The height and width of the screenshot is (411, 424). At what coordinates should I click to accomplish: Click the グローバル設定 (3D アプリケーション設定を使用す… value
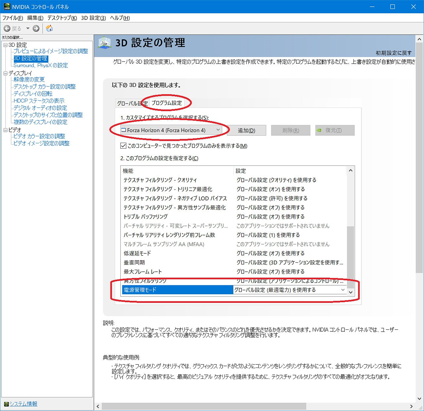pyautogui.click(x=290, y=262)
